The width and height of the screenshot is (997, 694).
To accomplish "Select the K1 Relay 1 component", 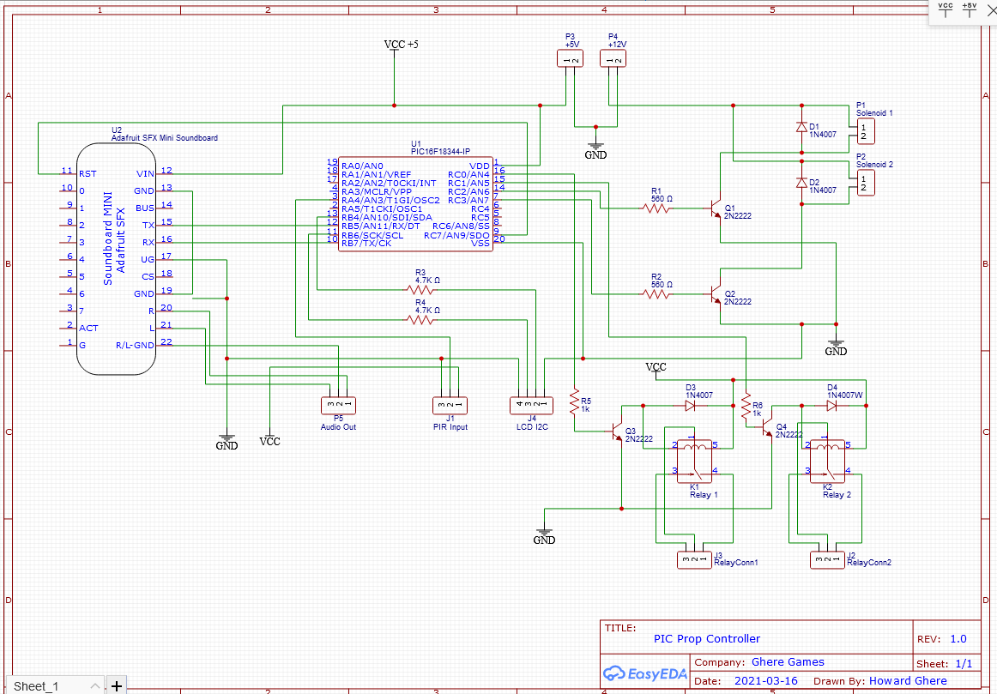I will pos(694,462).
